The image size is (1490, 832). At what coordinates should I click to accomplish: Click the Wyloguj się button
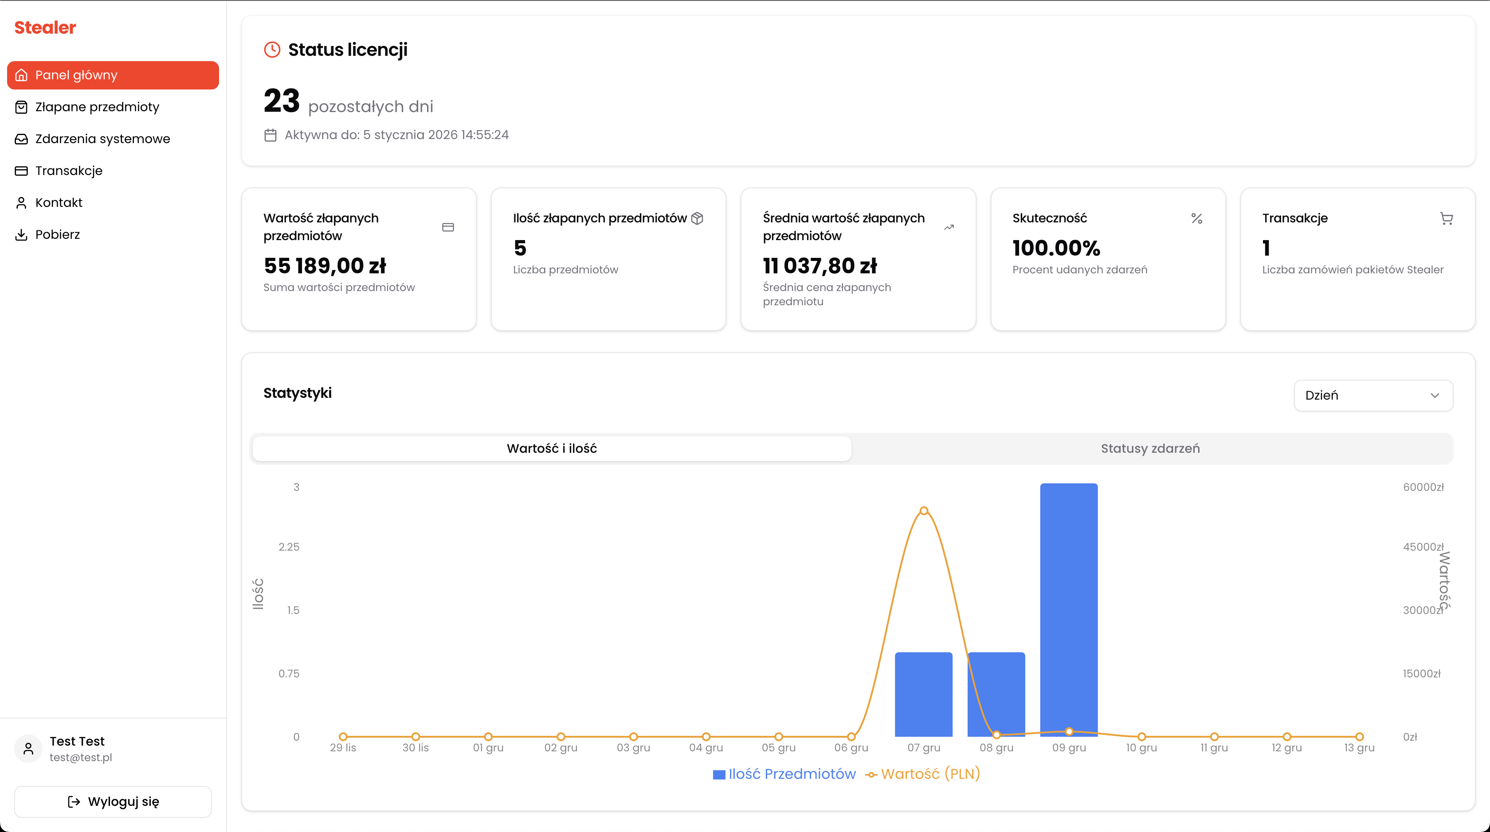(x=113, y=801)
